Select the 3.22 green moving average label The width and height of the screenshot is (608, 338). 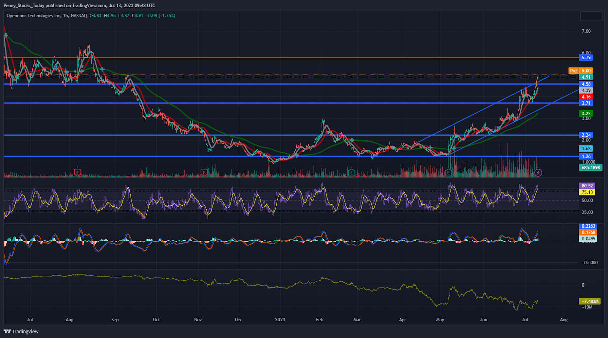pyautogui.click(x=586, y=114)
